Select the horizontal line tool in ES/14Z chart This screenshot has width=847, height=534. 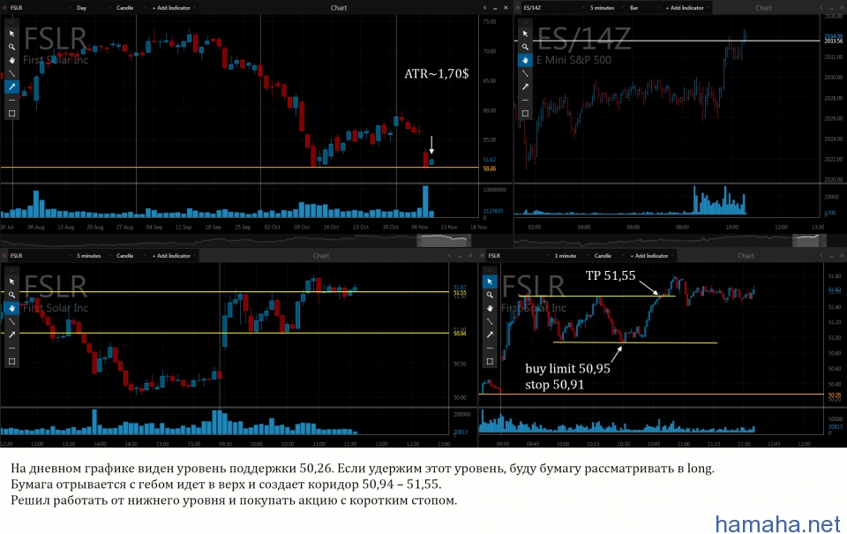(525, 100)
